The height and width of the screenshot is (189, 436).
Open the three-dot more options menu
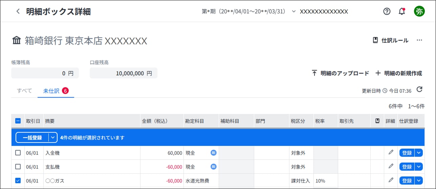coord(419,40)
